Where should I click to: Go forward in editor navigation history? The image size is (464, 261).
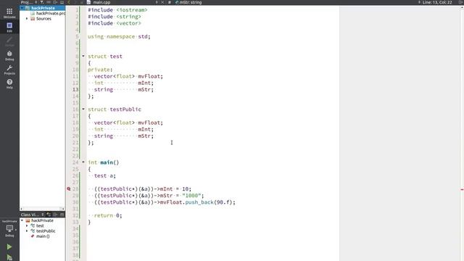[75, 2]
